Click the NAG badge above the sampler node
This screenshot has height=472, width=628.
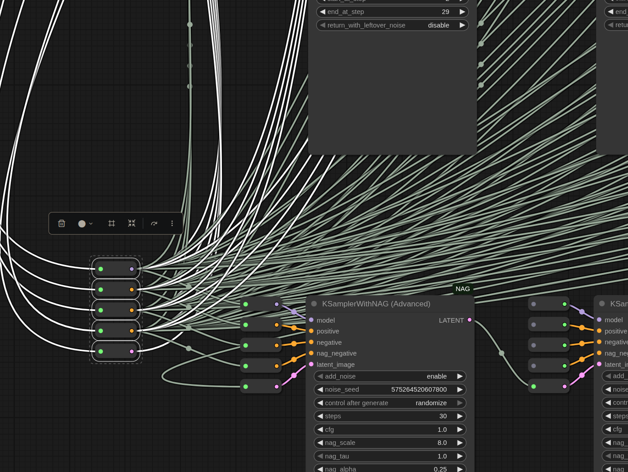pos(463,289)
